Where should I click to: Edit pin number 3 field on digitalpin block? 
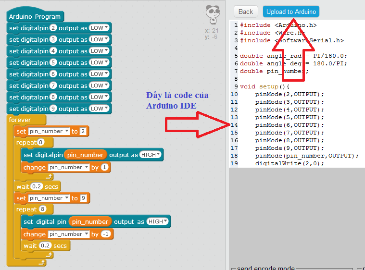point(53,39)
